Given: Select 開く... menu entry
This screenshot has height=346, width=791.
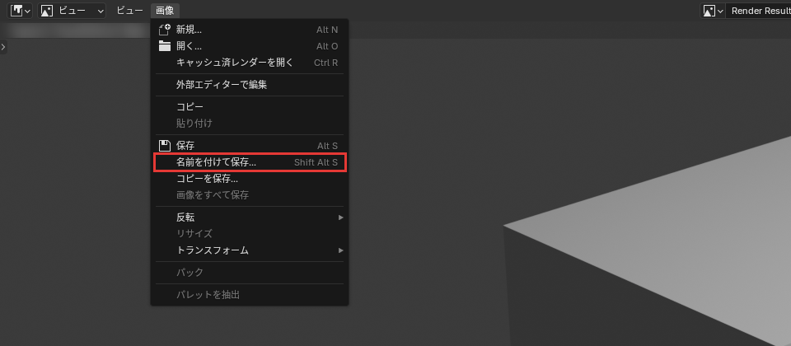Looking at the screenshot, I should (249, 46).
